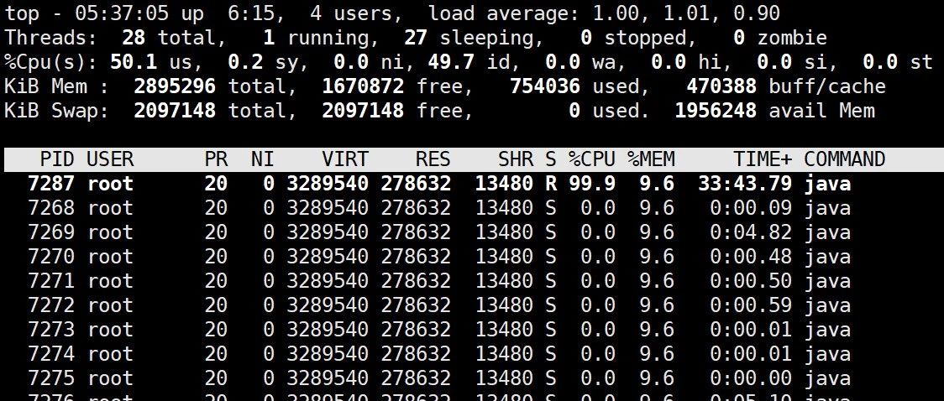The width and height of the screenshot is (944, 401).
Task: Click the PR column header
Action: tap(216, 159)
